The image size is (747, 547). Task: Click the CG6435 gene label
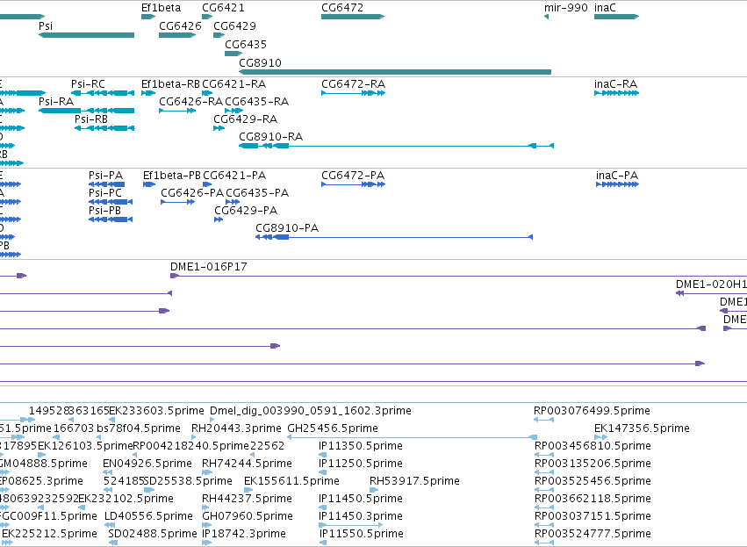point(246,44)
